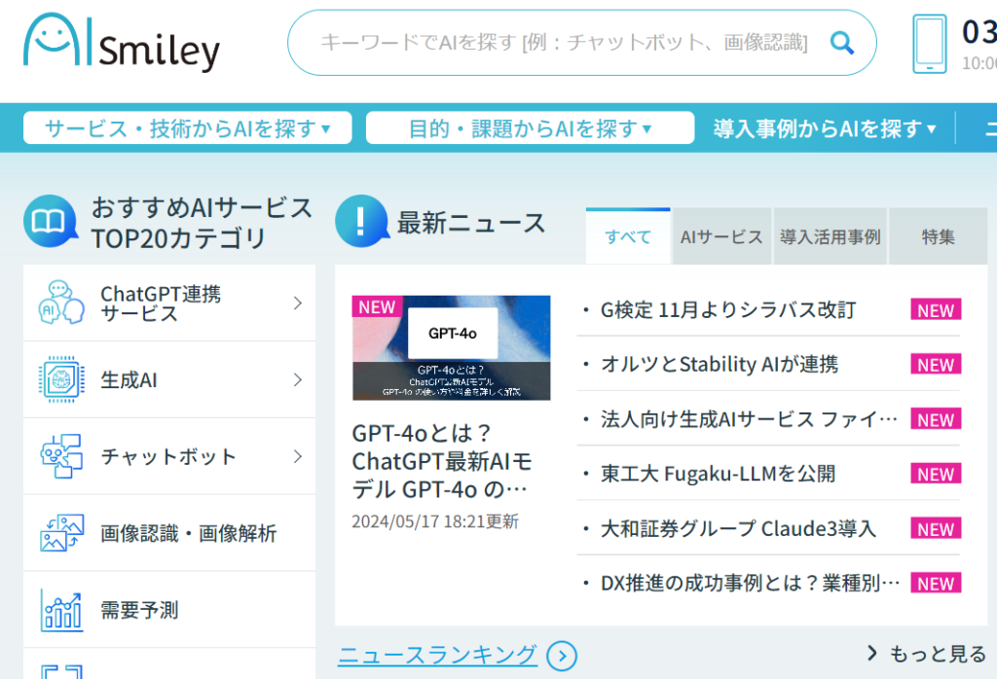Open GPT-4oとは？ featured article title
The image size is (997, 679).
pyautogui.click(x=442, y=461)
